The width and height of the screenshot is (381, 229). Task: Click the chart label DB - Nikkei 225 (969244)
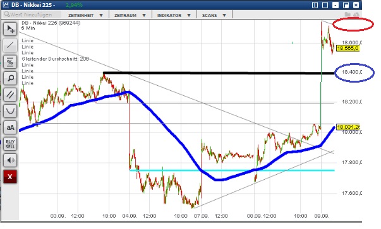point(51,23)
